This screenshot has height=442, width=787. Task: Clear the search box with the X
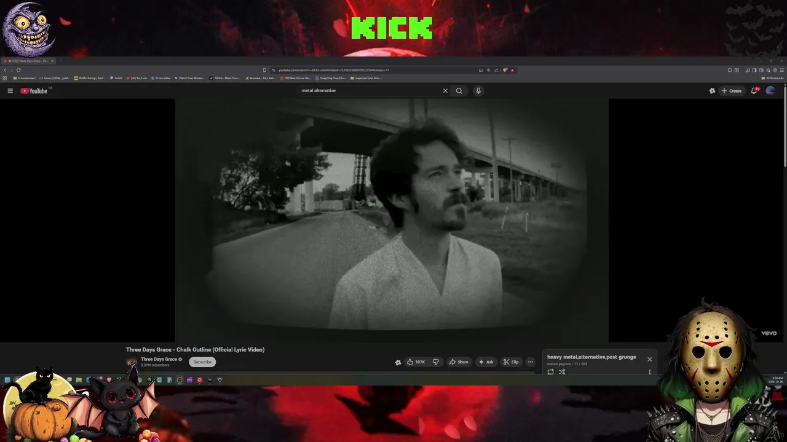pyautogui.click(x=445, y=91)
